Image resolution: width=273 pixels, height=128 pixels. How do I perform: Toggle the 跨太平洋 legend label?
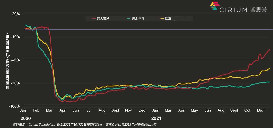tap(138, 19)
